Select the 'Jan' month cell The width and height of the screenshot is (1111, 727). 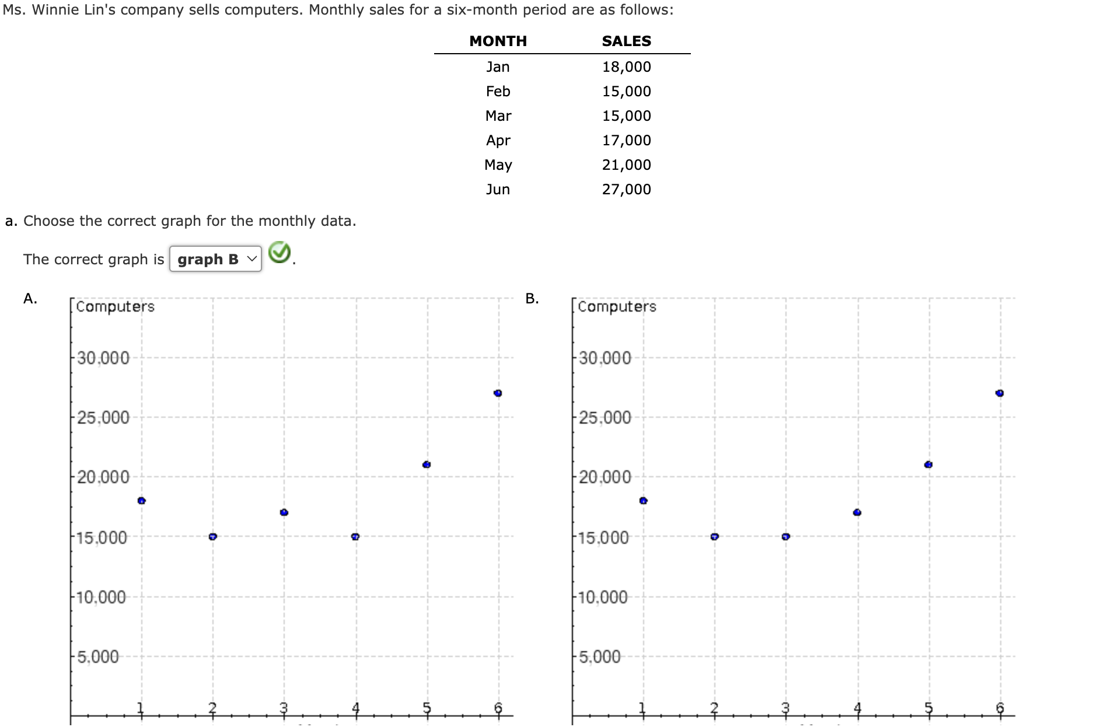[x=498, y=67]
